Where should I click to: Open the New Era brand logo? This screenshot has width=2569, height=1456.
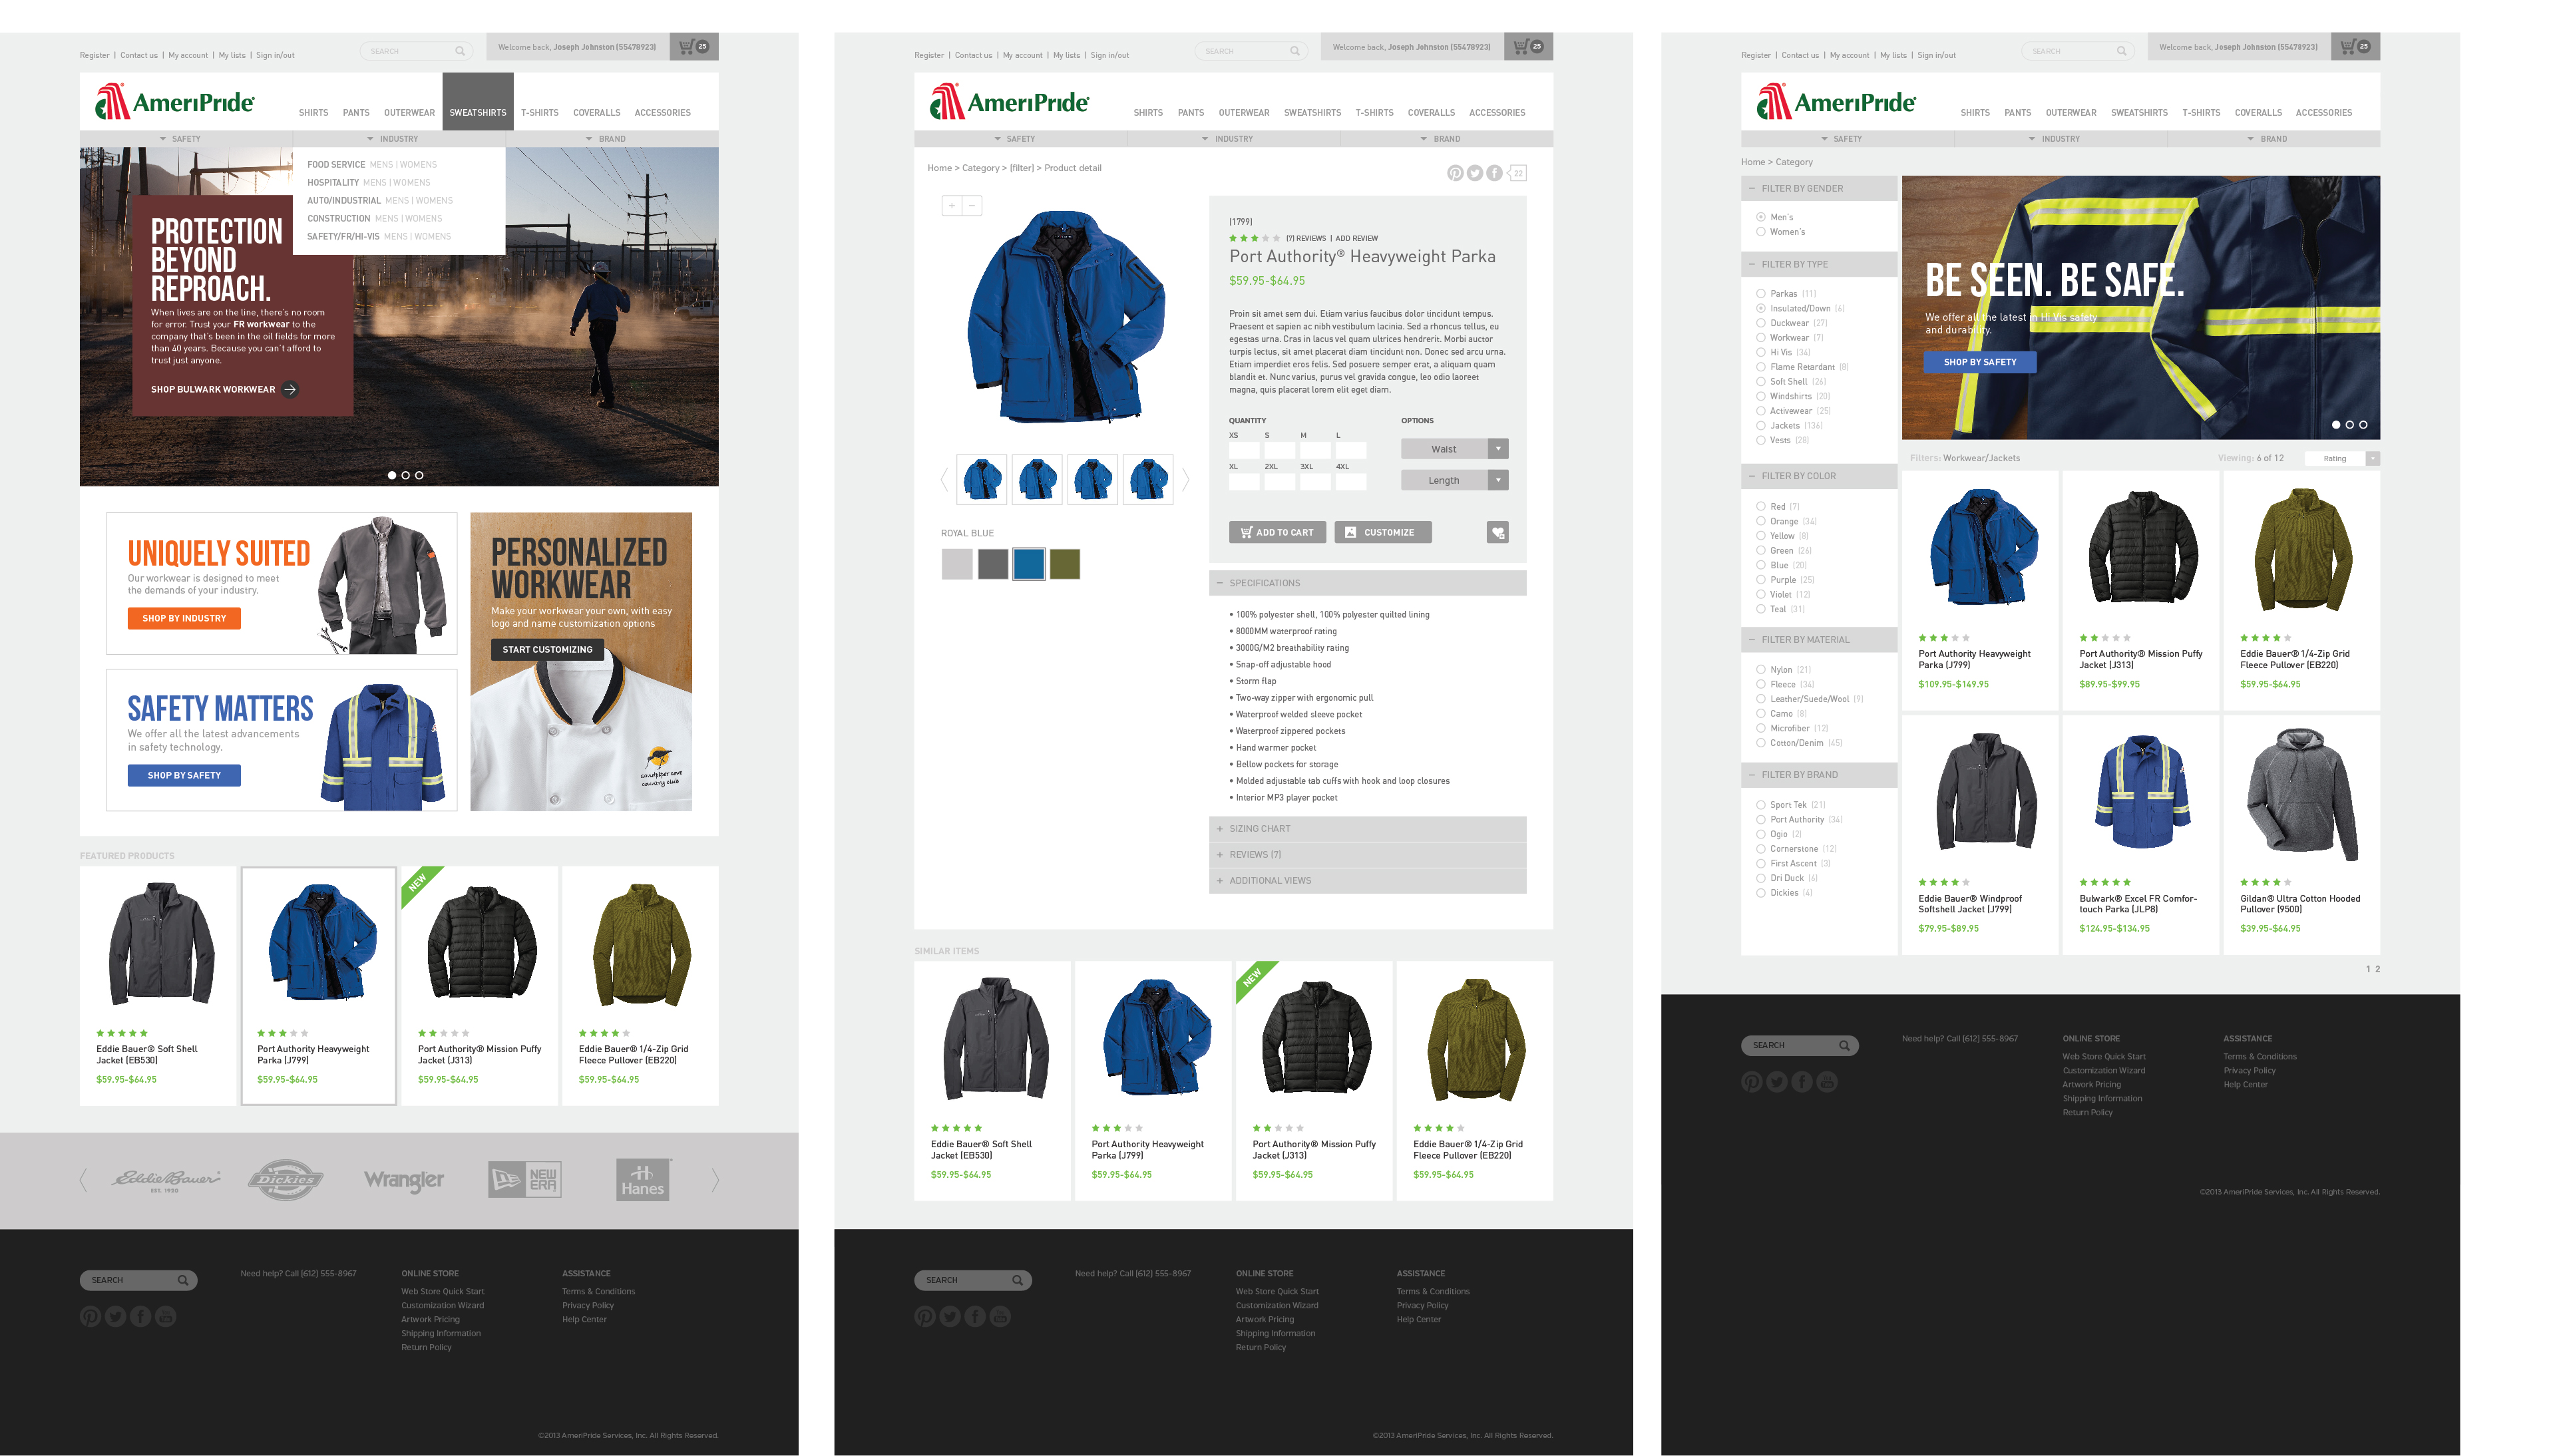click(x=525, y=1180)
